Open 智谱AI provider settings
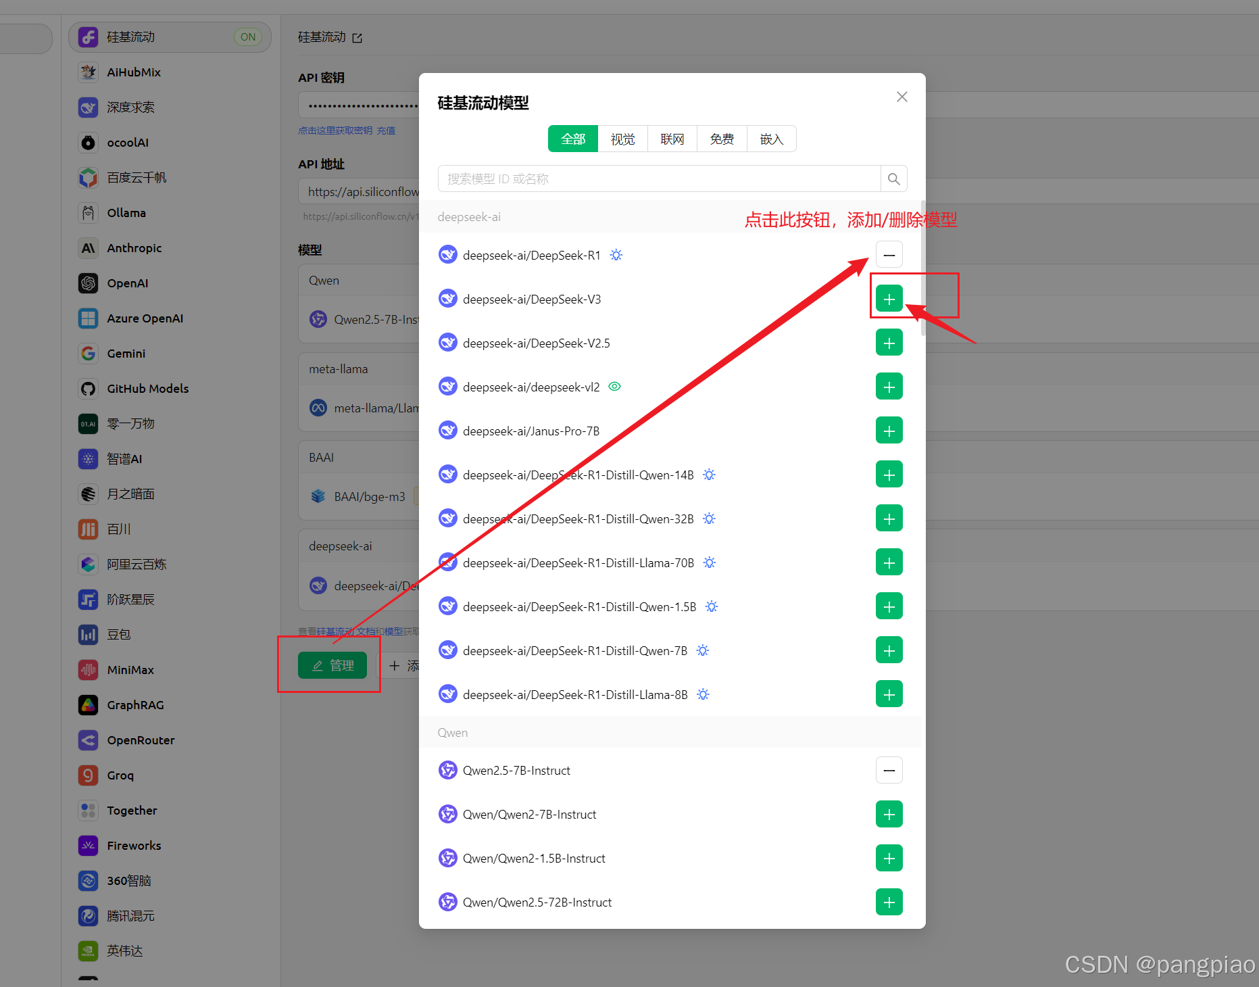Screen dimensions: 1259x987 click(x=169, y=459)
